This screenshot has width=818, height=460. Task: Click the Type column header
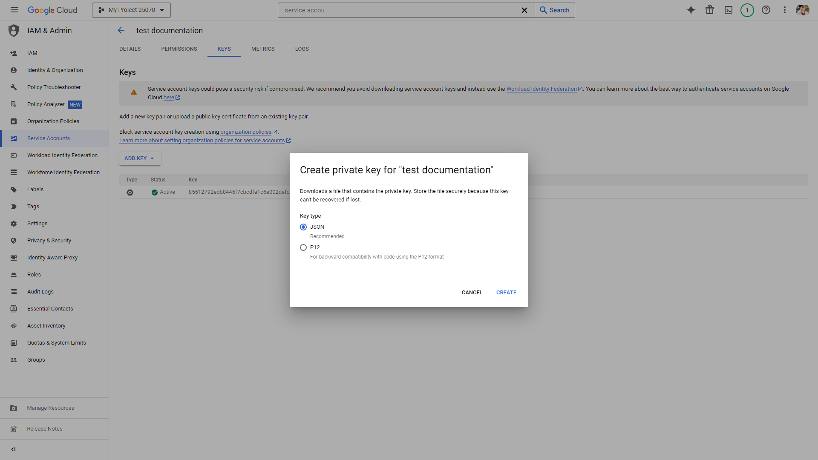[x=132, y=180]
